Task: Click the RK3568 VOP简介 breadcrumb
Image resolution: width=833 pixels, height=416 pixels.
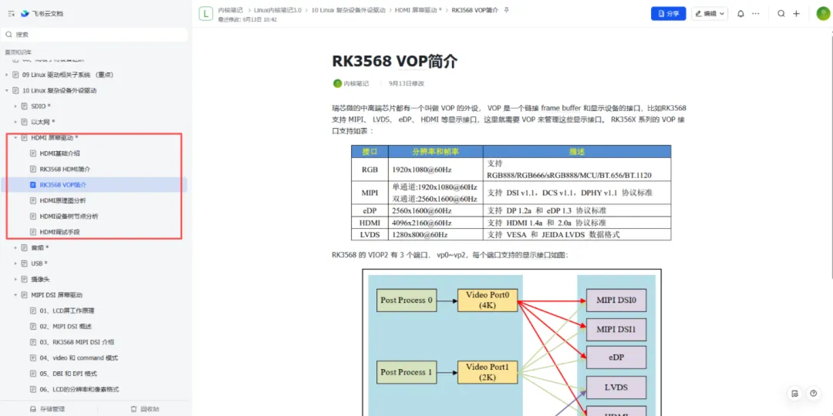Action: [474, 10]
